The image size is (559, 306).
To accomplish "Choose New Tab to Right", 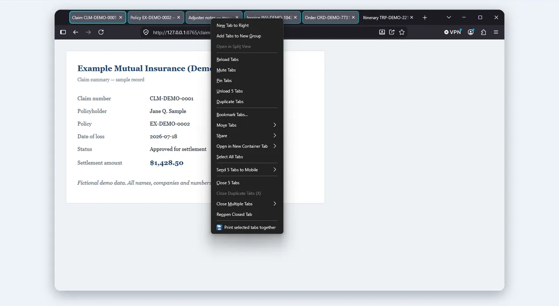I will point(247,25).
